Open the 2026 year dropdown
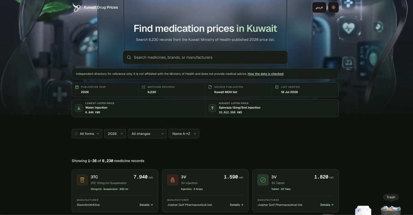 click(x=115, y=134)
